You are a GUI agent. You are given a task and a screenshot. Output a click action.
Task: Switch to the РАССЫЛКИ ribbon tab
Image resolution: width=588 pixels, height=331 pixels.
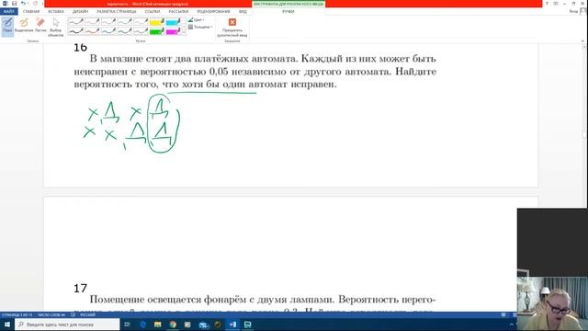(x=178, y=12)
